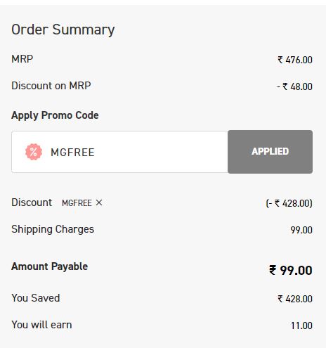
Task: Click the ₹ 428.00 saved amount
Action: (295, 299)
